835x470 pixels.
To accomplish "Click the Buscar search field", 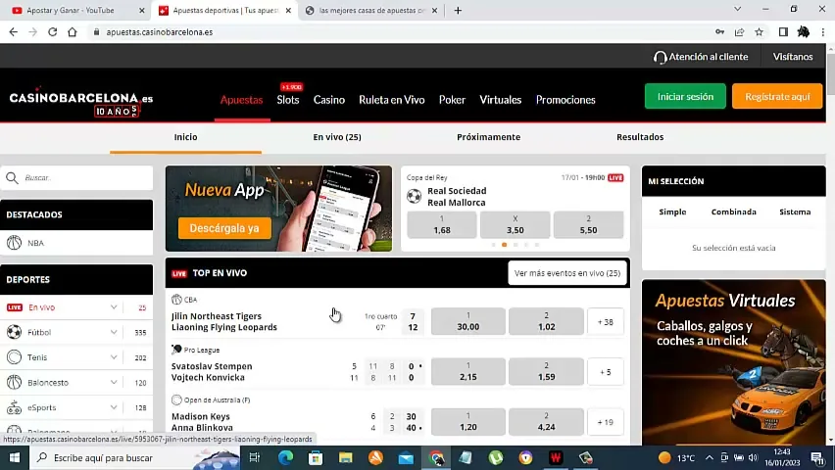I will coord(76,178).
